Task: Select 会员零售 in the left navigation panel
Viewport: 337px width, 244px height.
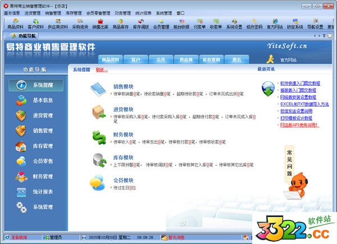Action: pyautogui.click(x=36, y=161)
